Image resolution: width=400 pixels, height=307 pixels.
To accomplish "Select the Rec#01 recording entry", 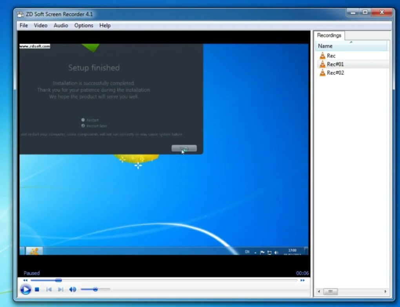I will pyautogui.click(x=335, y=64).
